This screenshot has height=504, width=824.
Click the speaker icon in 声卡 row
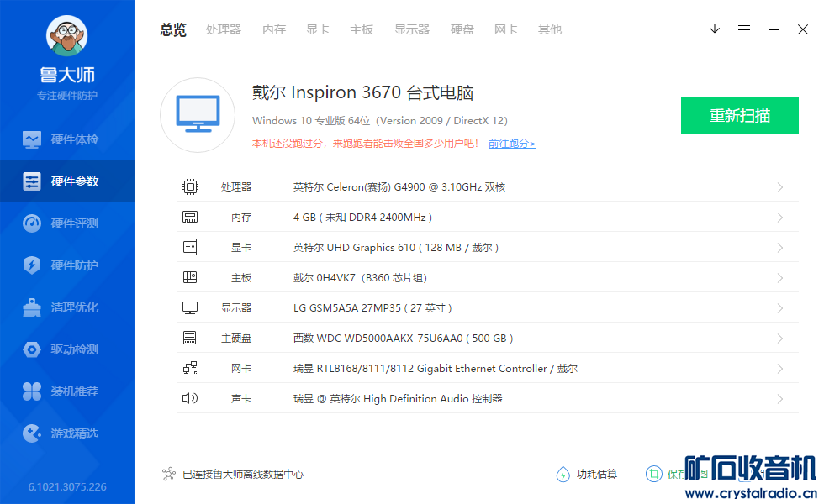click(x=190, y=398)
